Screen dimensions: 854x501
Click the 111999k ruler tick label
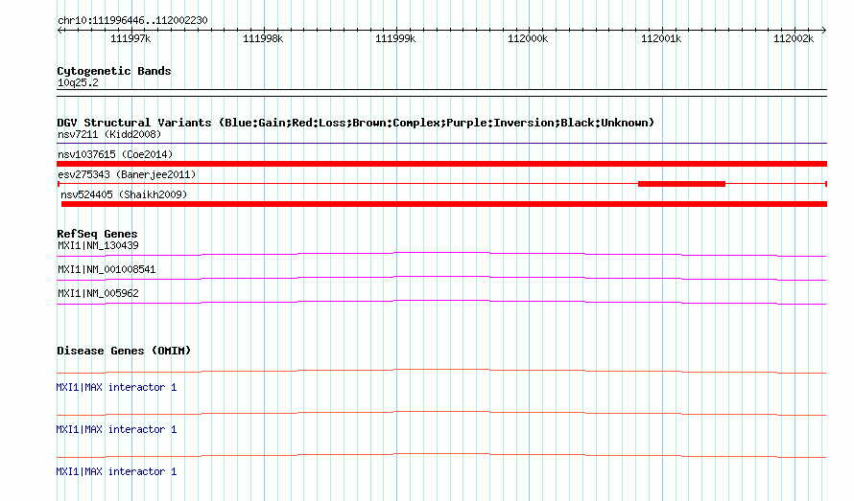[x=395, y=38]
